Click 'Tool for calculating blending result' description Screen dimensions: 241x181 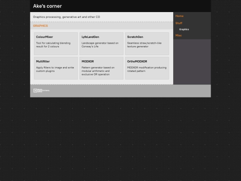(x=53, y=45)
